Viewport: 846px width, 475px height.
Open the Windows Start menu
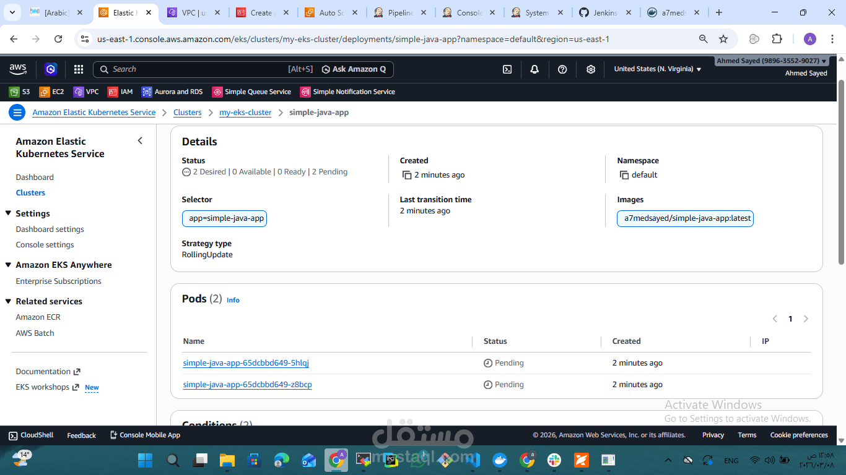(x=145, y=460)
